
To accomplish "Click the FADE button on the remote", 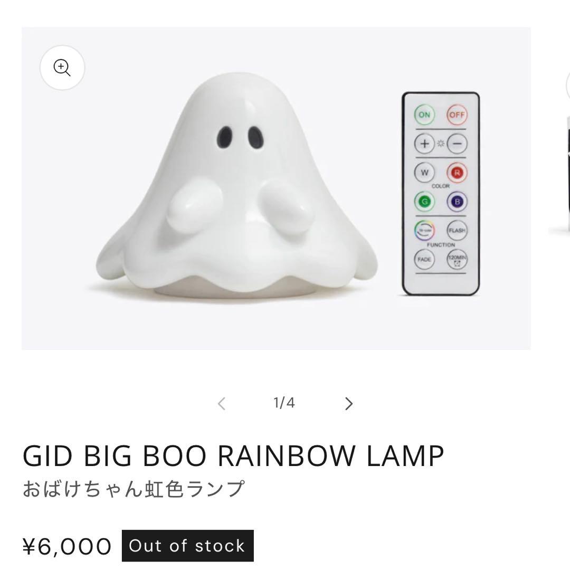I will (424, 260).
